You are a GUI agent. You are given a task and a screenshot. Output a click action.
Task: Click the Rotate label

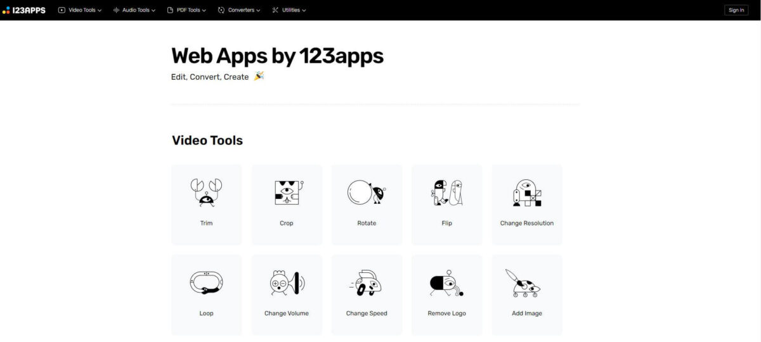click(x=367, y=223)
